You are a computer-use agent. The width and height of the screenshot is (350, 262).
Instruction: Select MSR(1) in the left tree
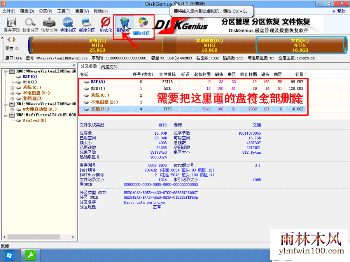pyautogui.click(x=30, y=82)
